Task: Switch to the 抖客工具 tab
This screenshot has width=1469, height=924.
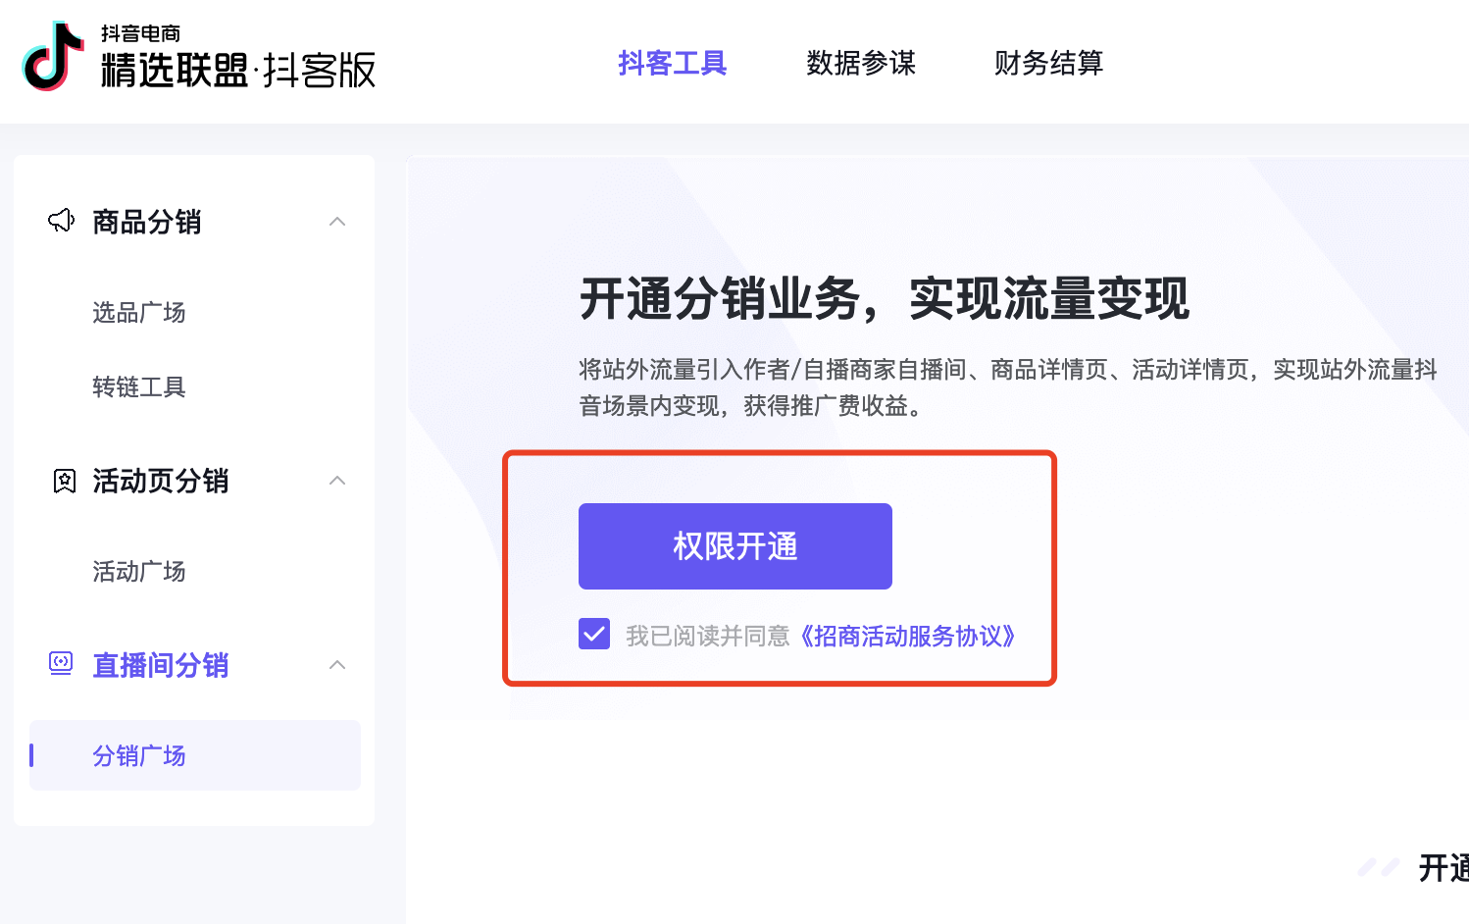Action: coord(672,63)
